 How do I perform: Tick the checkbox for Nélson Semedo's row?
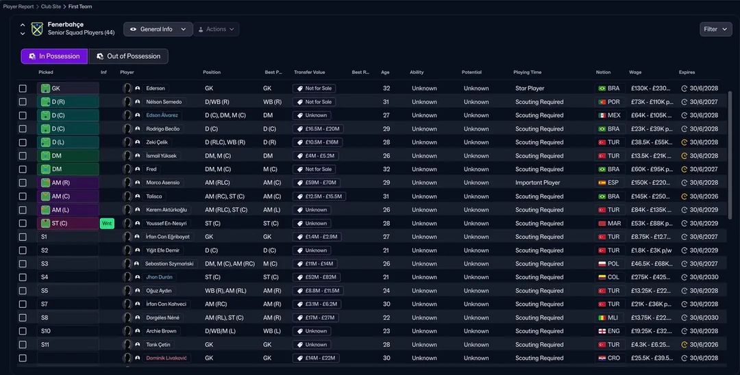click(23, 102)
